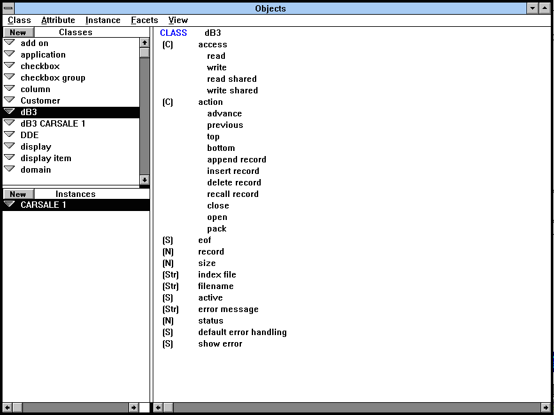Click the 'eof' attribute

pos(204,240)
